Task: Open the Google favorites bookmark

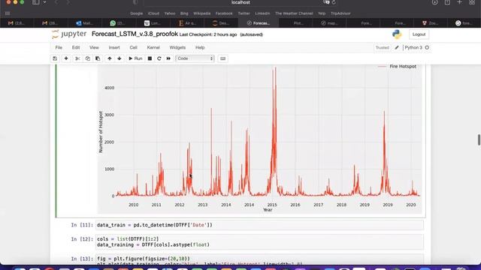Action: coord(136,13)
